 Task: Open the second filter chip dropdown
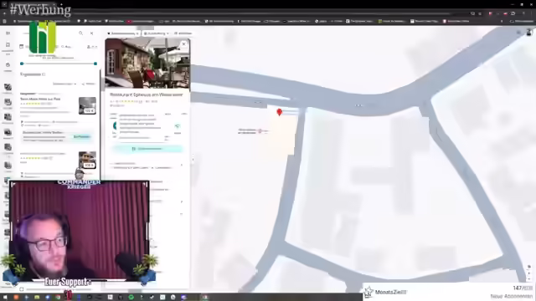[x=157, y=33]
